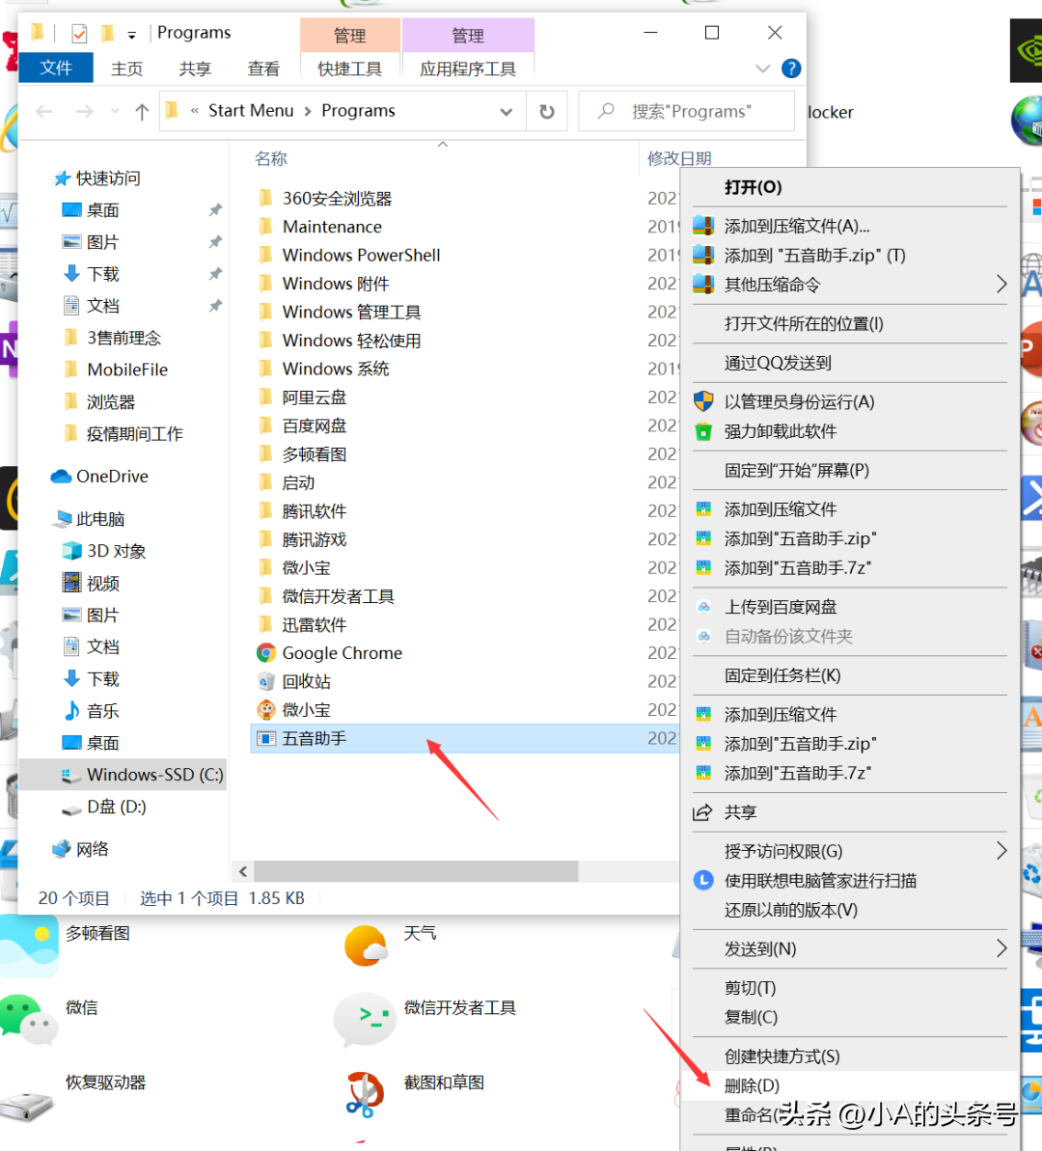This screenshot has height=1151, width=1042.
Task: Choose 打开文件所在的位置(I)
Action: [850, 324]
